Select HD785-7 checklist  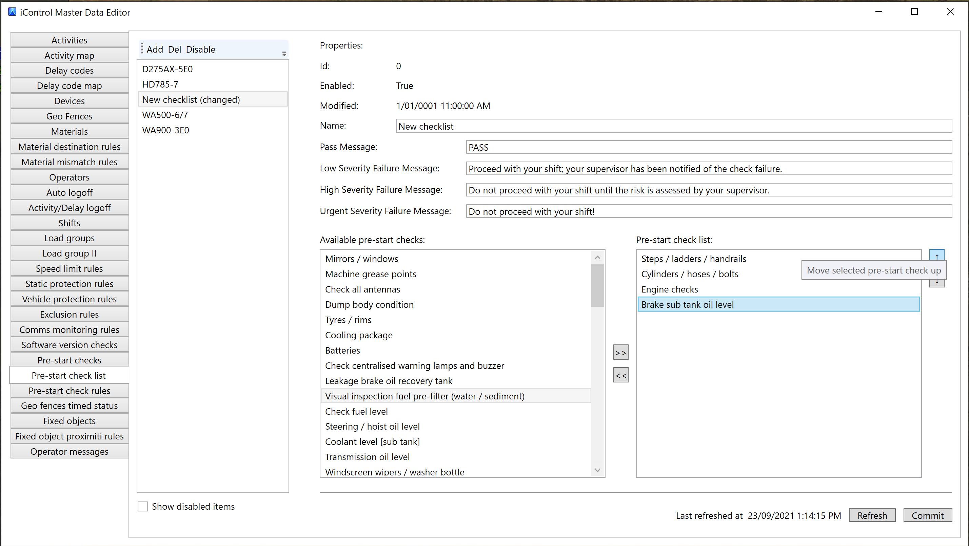click(x=213, y=84)
